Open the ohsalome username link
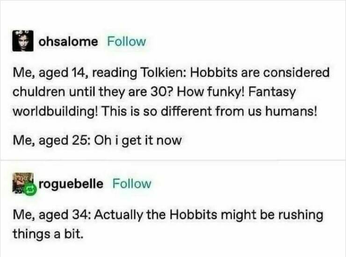 68,42
